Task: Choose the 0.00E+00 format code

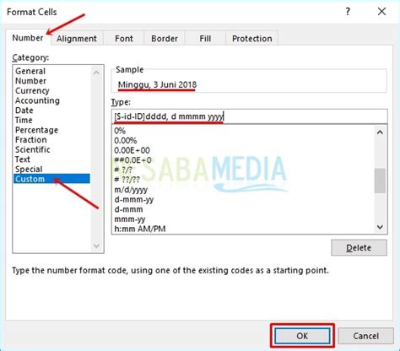Action: coord(243,150)
